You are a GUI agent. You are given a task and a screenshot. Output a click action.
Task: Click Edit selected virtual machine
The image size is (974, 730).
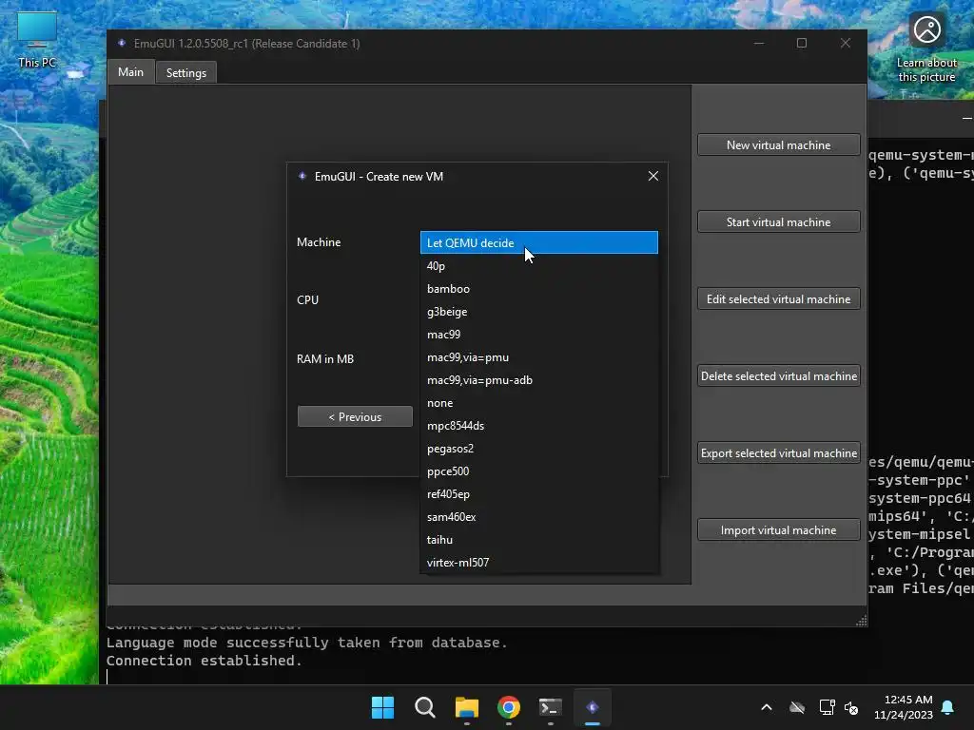click(778, 298)
